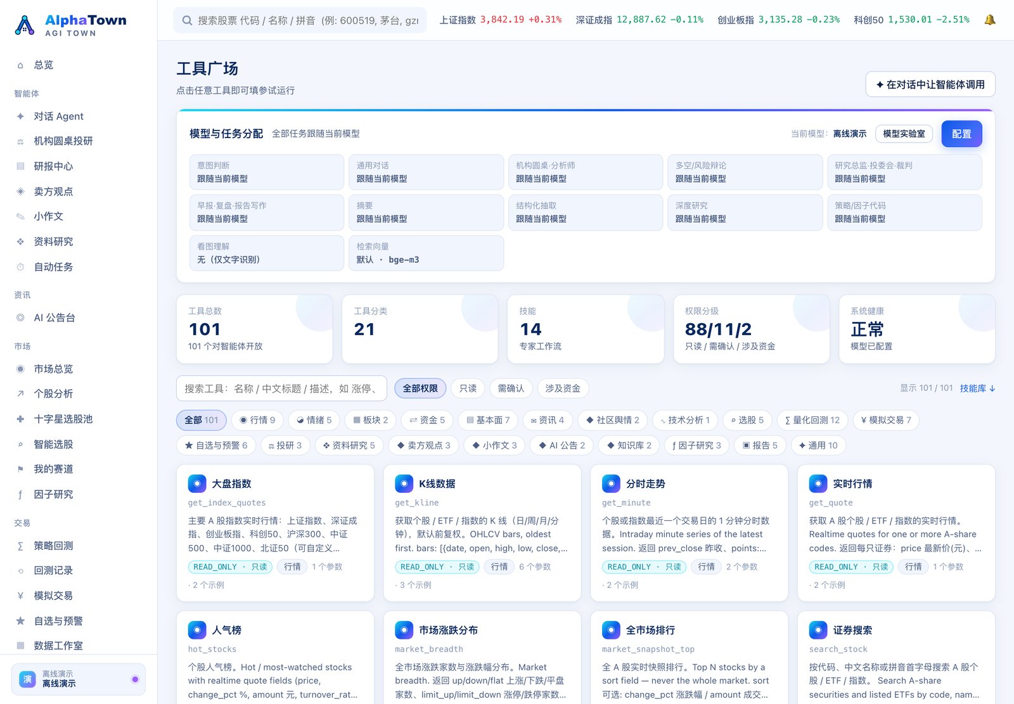Click the notification bell icon
This screenshot has width=1014, height=704.
point(989,20)
